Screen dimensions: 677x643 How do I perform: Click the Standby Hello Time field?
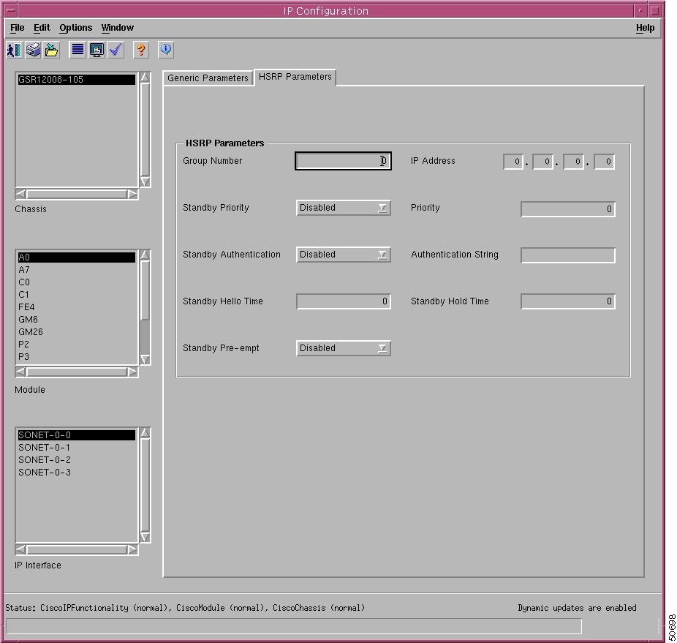(344, 301)
